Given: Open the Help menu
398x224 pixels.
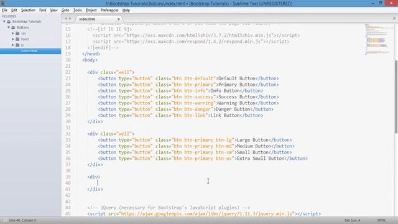Looking at the screenshot, I should (x=126, y=10).
